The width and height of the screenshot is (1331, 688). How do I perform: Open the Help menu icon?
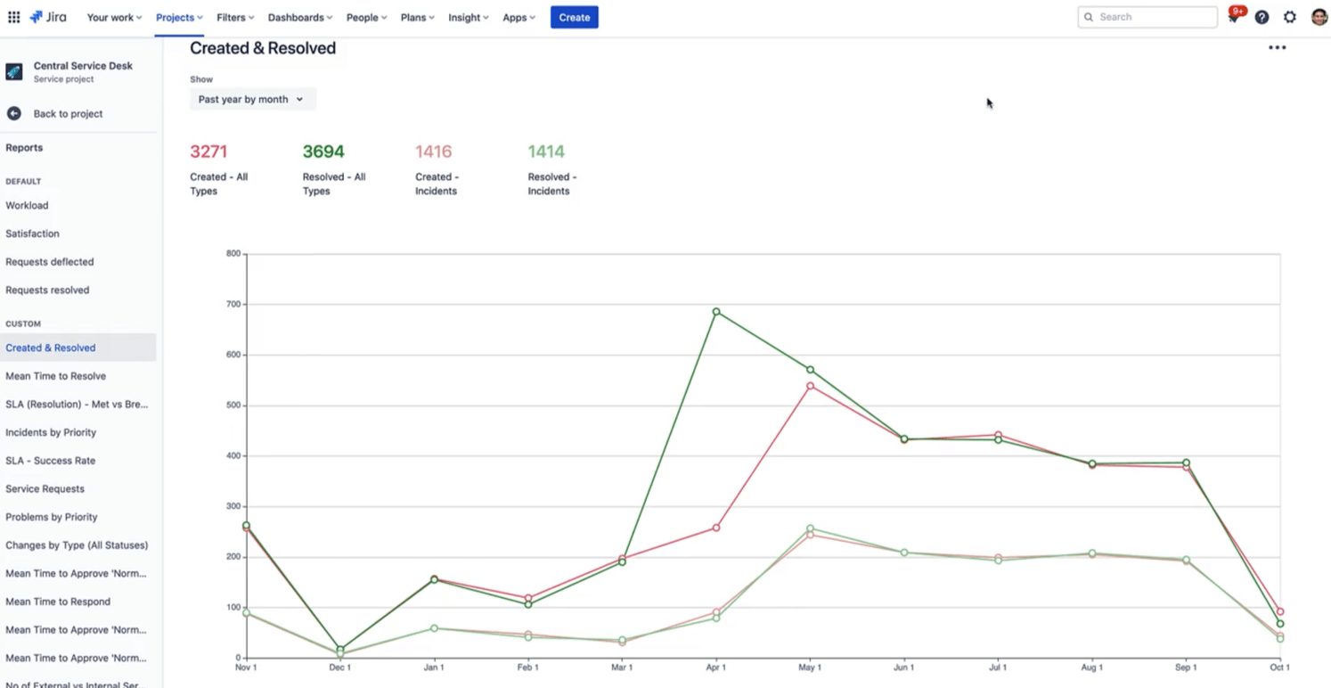pyautogui.click(x=1262, y=17)
